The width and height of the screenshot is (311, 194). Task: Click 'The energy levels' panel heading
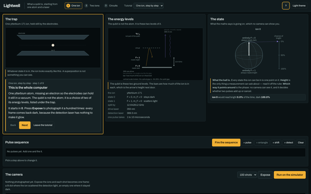(121, 19)
